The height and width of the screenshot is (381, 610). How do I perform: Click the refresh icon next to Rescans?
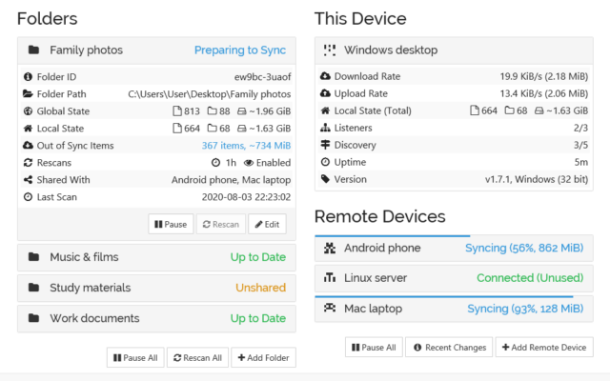[x=28, y=163]
